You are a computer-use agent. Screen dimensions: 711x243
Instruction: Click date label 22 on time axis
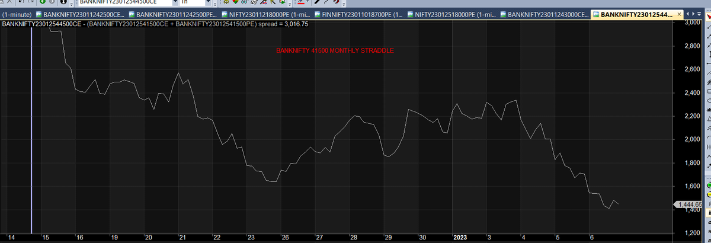point(217,237)
